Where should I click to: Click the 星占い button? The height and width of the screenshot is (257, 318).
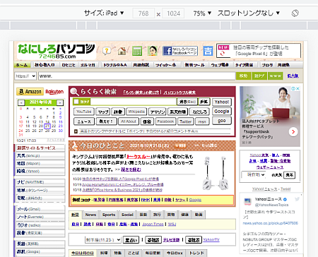click(x=131, y=240)
